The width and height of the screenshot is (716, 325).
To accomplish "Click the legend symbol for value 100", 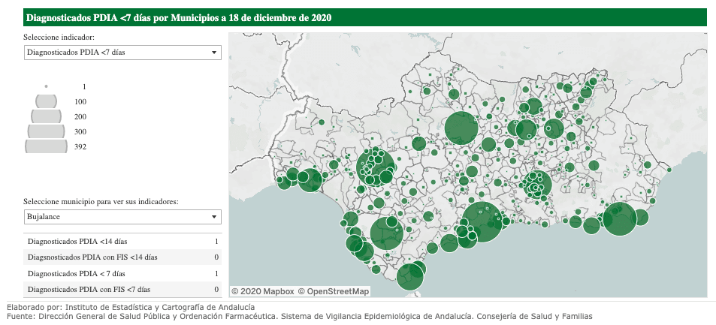I will 46,101.
